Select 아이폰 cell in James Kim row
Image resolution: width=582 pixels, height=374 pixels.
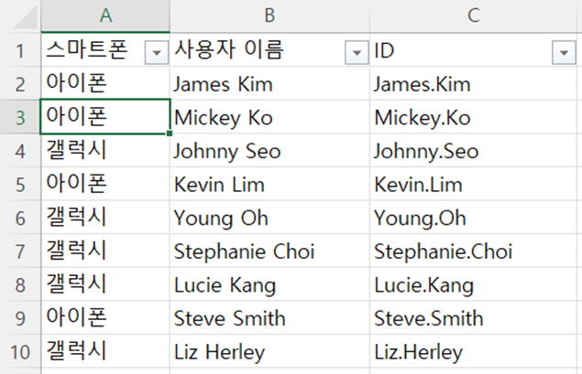[105, 83]
